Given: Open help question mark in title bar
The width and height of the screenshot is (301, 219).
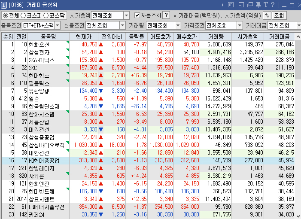Looking at the screenshot, I should click(273, 5).
